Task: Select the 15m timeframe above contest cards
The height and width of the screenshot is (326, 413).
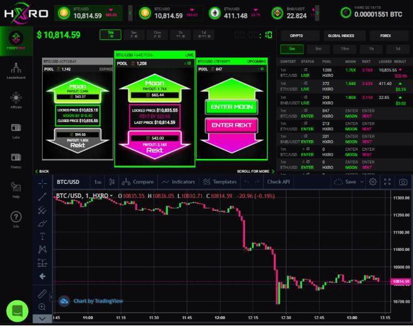Action: [157, 34]
